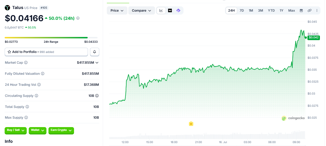Expand Market Cap details chevron
This screenshot has height=146, width=326.
click(x=97, y=63)
